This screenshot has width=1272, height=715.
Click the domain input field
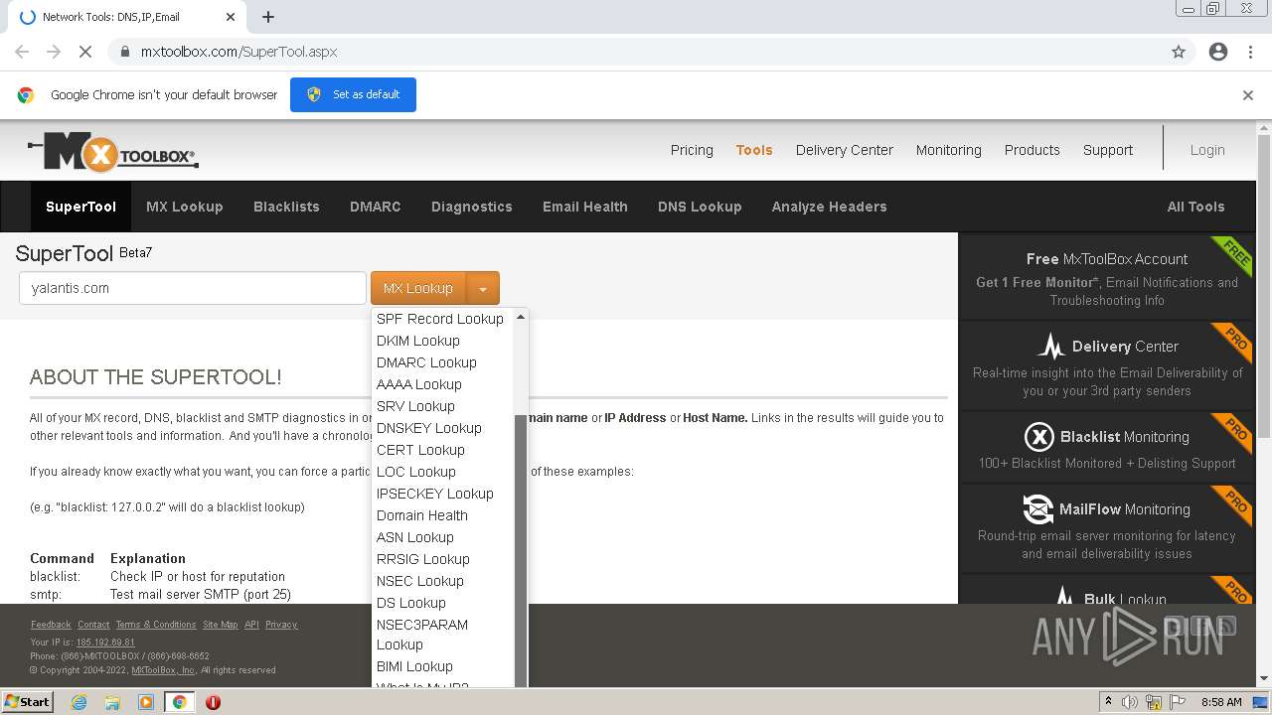pyautogui.click(x=193, y=288)
